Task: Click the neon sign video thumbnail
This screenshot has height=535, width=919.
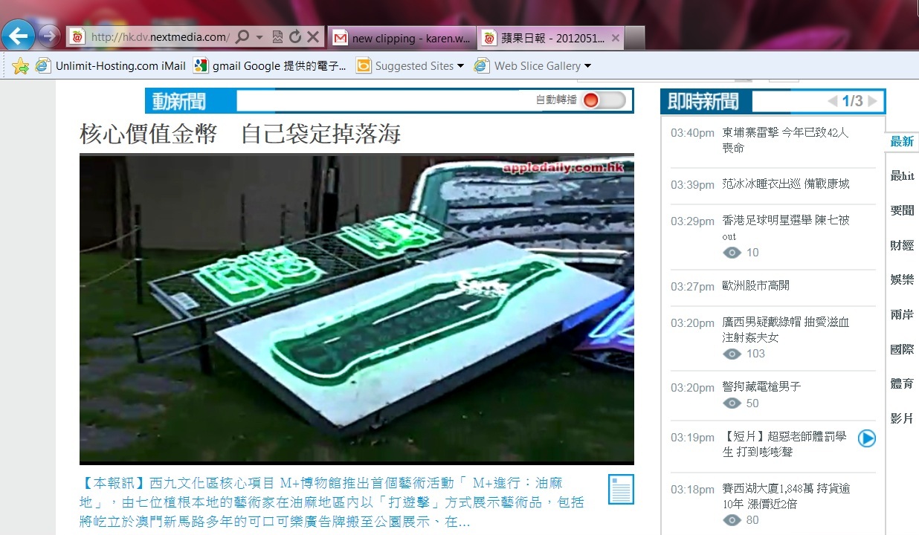Action: [356, 309]
